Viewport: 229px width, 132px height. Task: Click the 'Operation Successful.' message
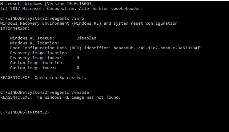[60, 77]
